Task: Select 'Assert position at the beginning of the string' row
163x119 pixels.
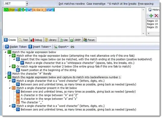Action: click(48, 70)
